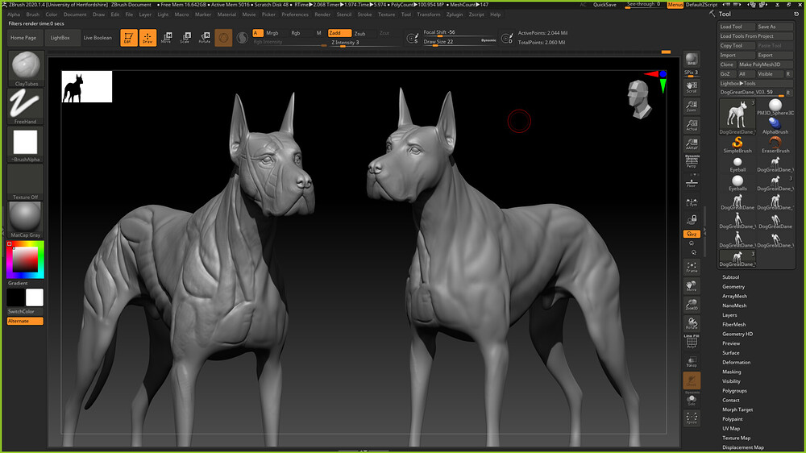Screen dimensions: 806x453
Task: Click the Draw Size slider
Action: [460, 42]
